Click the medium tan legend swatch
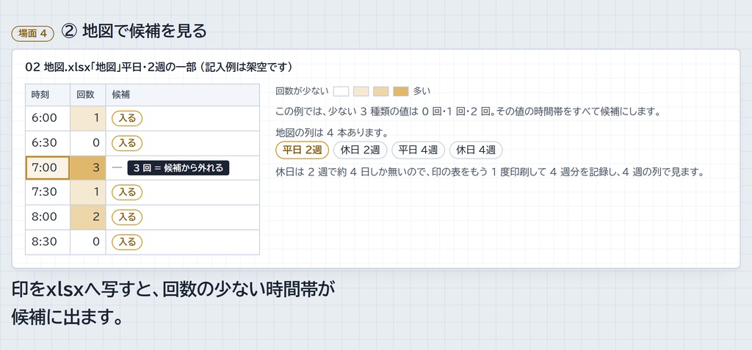 [x=381, y=91]
